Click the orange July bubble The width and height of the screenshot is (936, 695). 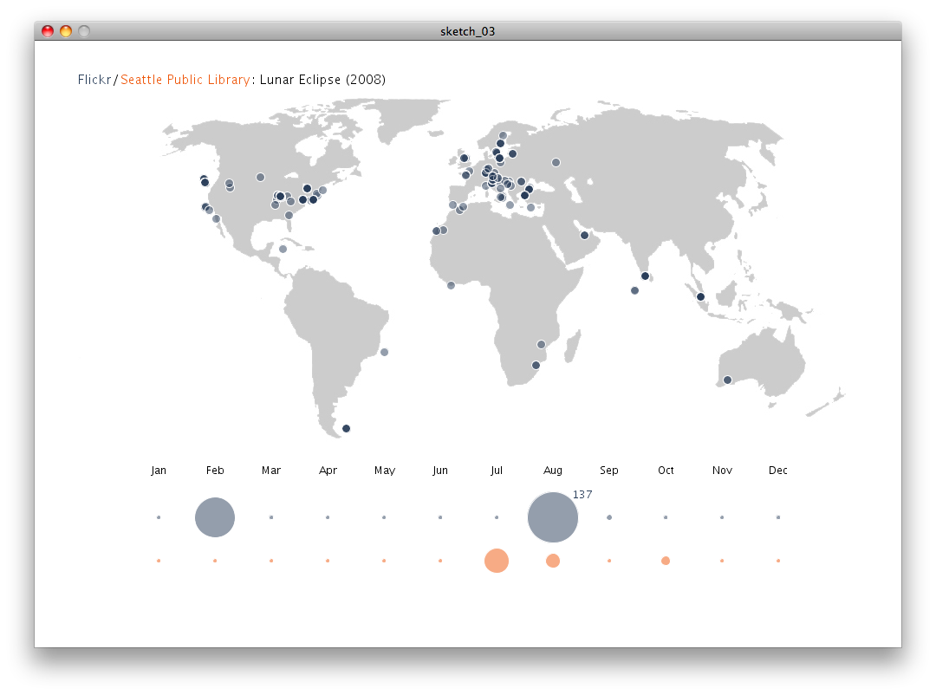point(497,561)
